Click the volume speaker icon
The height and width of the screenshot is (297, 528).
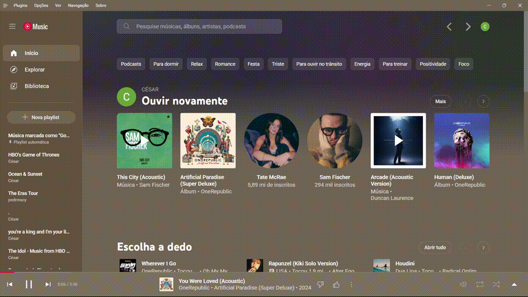pos(463,284)
